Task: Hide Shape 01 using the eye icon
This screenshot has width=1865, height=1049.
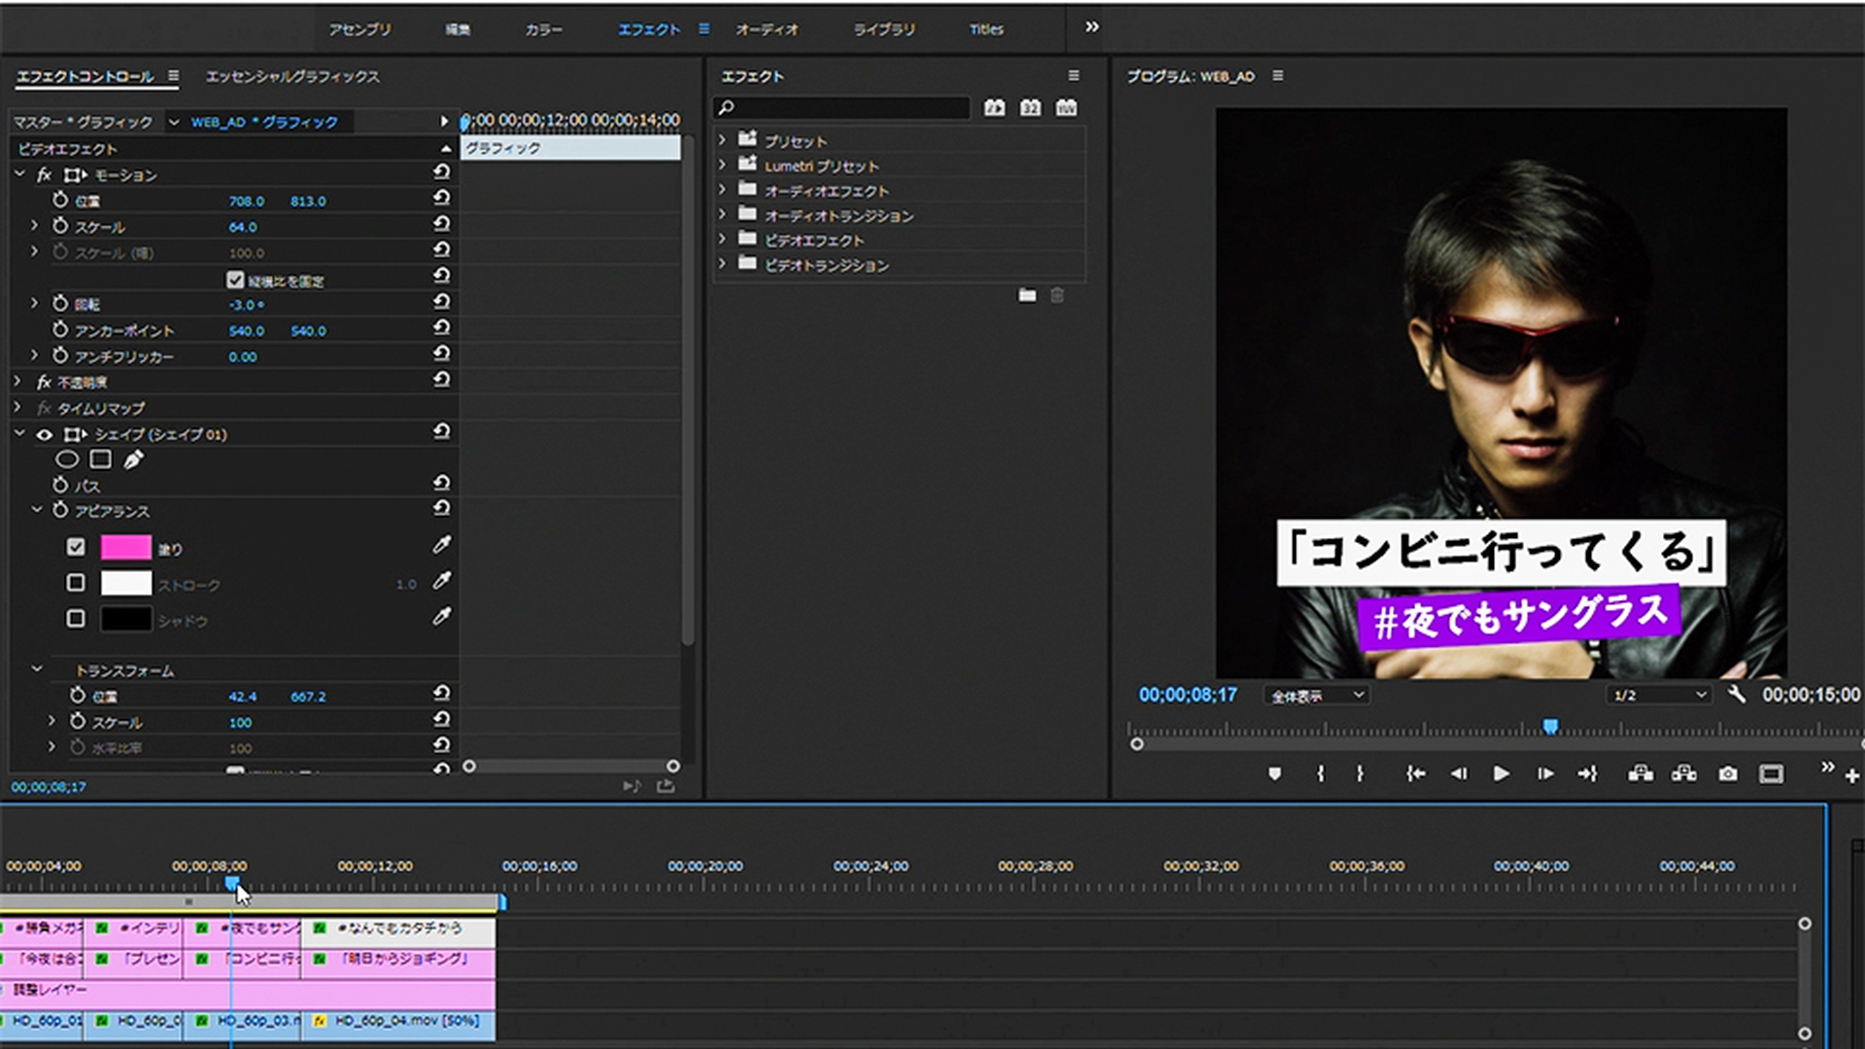Action: pos(45,434)
